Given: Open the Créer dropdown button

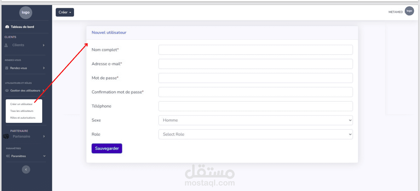Looking at the screenshot, I should pos(65,12).
